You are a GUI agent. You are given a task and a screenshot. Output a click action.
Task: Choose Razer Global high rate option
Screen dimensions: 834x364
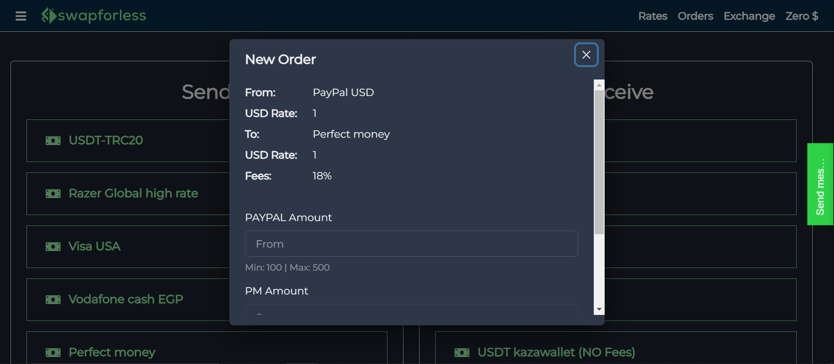click(133, 194)
